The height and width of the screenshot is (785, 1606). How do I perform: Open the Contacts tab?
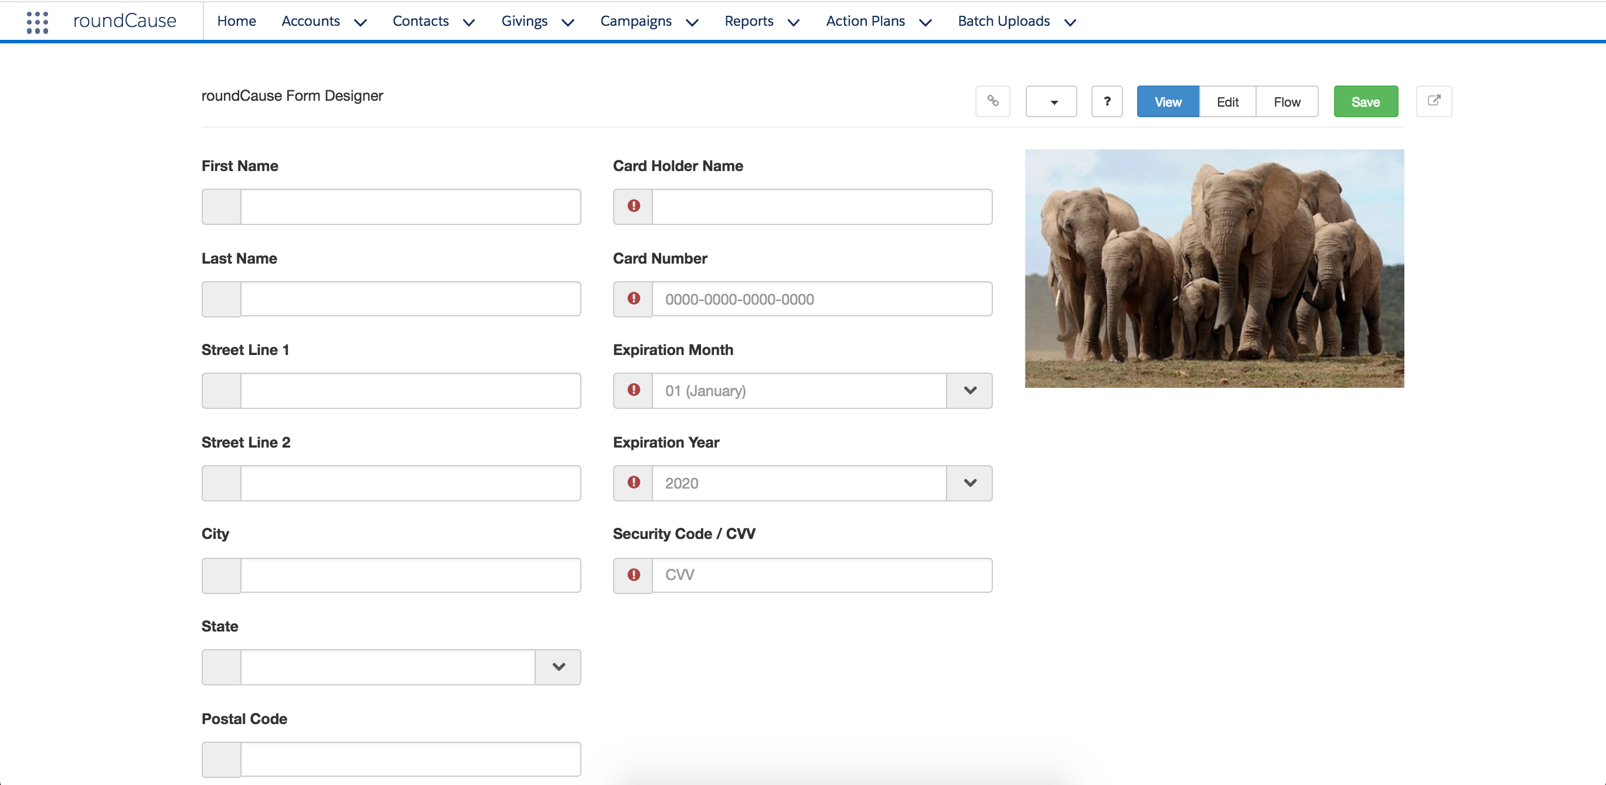click(x=420, y=21)
